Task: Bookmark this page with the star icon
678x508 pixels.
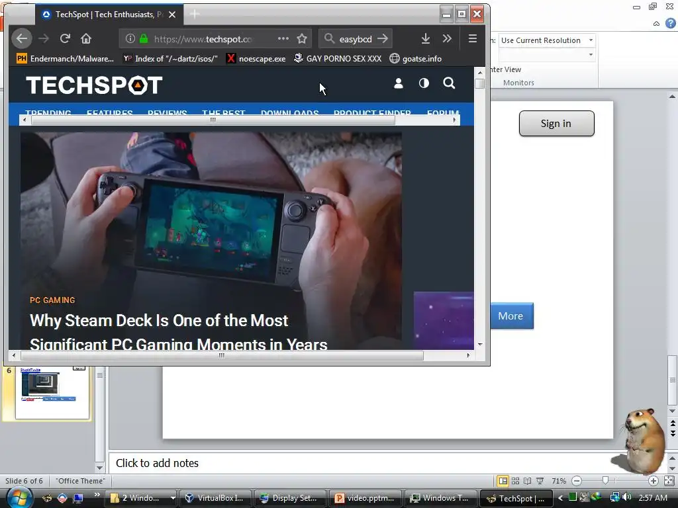Action: 302,38
